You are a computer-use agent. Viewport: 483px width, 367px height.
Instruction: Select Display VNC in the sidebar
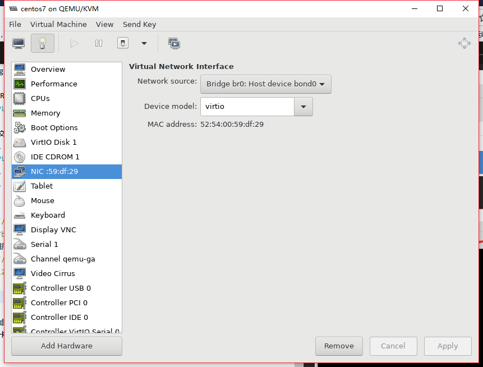pyautogui.click(x=53, y=230)
